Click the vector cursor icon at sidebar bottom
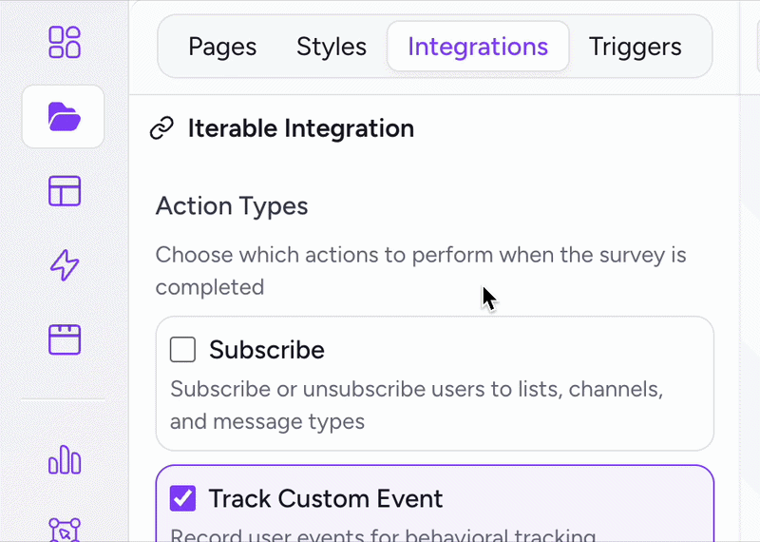760x542 pixels. [65, 530]
